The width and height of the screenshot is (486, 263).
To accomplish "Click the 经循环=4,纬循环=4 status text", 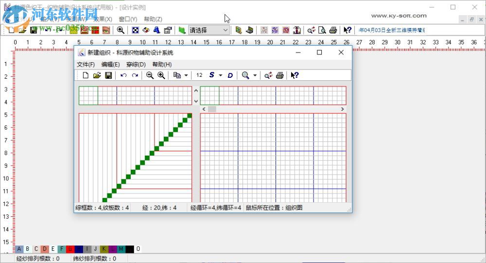I will pos(216,208).
